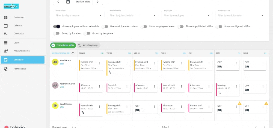This screenshot has height=128, width=273.
Task: Select Snail Horace Tuesday Evening shift card
Action: coord(118,109)
